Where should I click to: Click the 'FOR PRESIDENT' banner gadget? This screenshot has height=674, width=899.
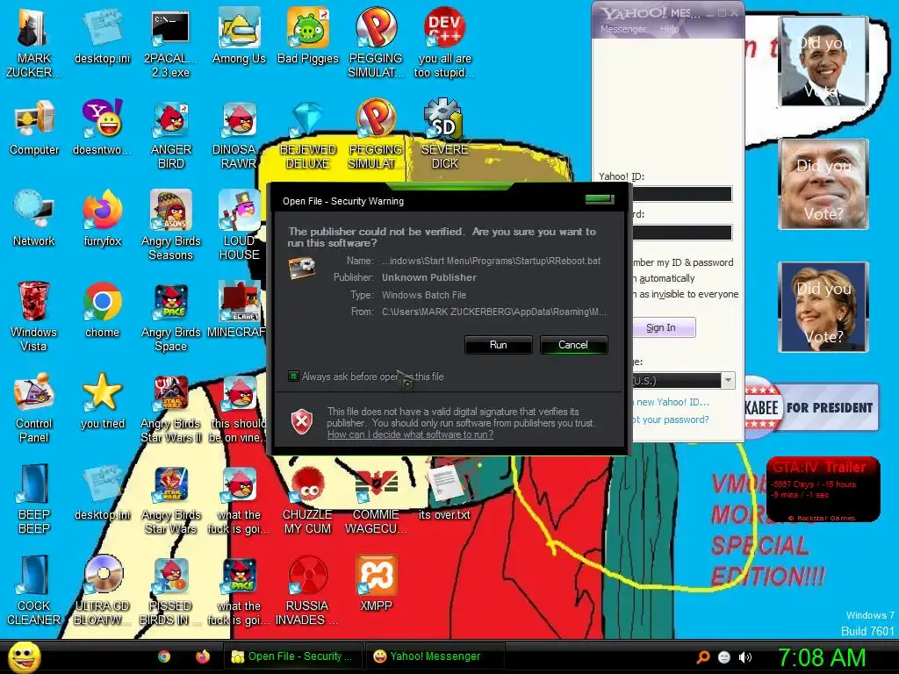pyautogui.click(x=811, y=407)
